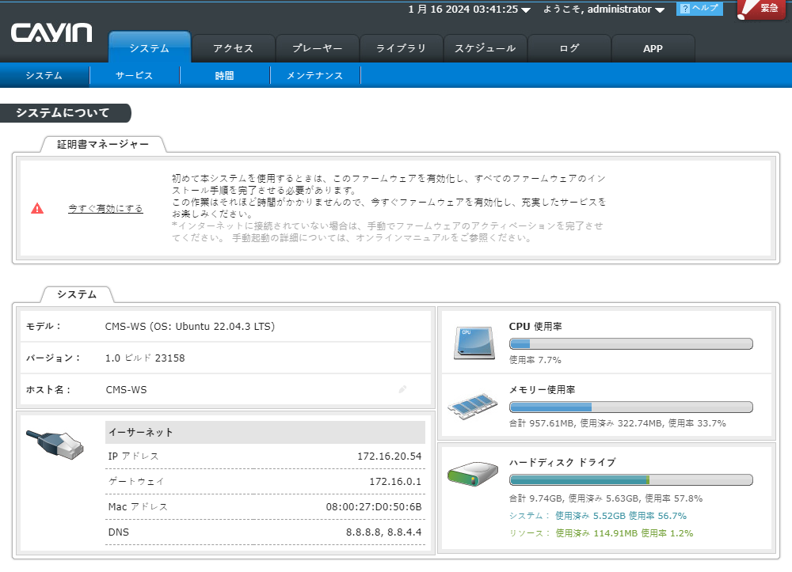Click the ホスト名： label
Screen dimensions: 792x572
(x=48, y=390)
